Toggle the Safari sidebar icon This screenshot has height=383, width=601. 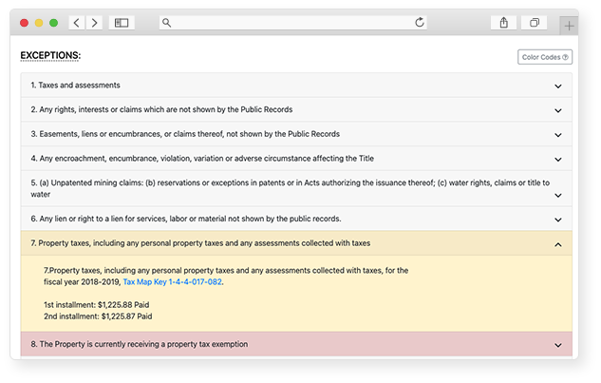click(x=122, y=23)
